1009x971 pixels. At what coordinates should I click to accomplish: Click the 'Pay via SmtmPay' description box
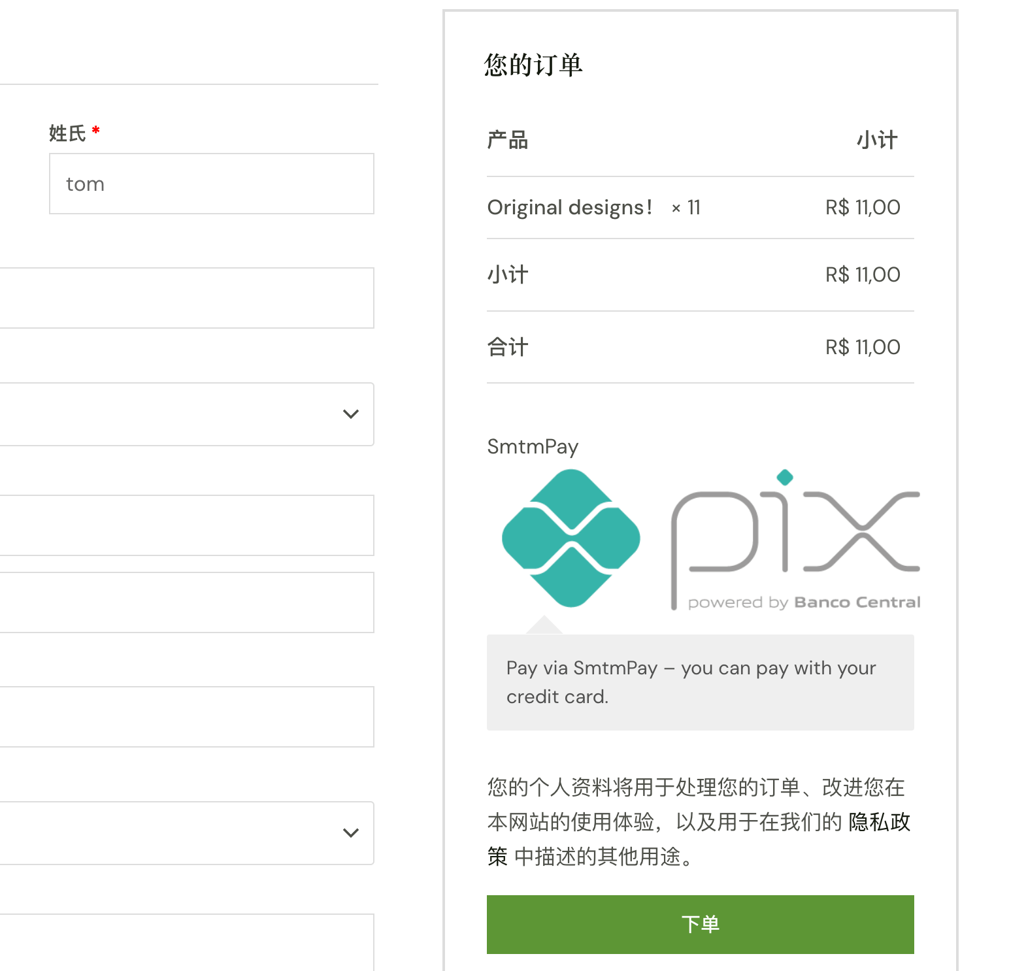pos(700,682)
